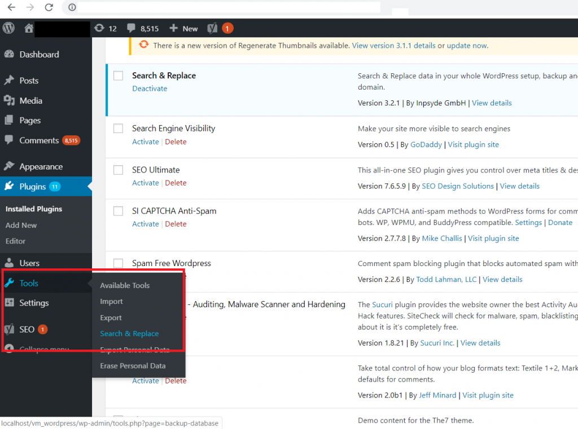Check the Spam Free Wordpress checkbox
578x429 pixels.
pos(119,263)
